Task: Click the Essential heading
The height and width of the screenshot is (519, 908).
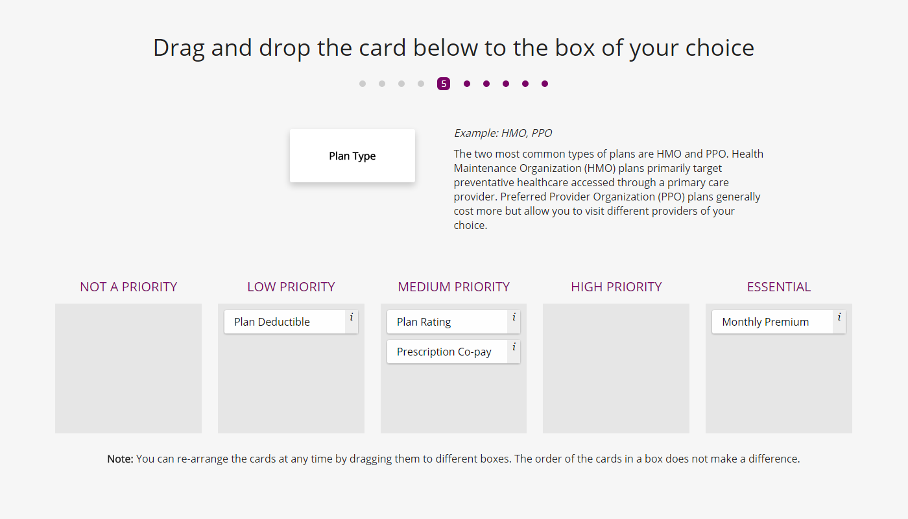Action: pyautogui.click(x=779, y=287)
